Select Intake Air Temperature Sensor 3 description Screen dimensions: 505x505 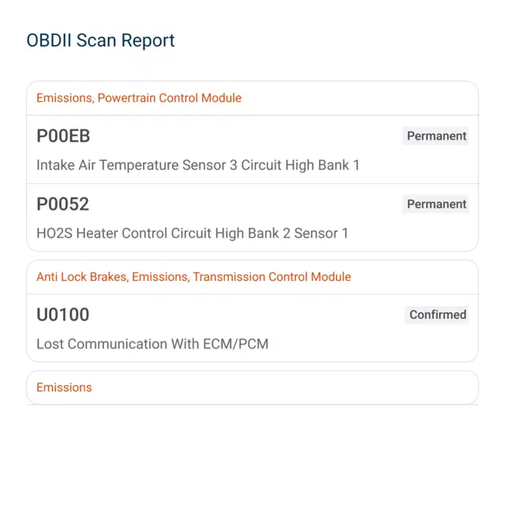pos(198,165)
